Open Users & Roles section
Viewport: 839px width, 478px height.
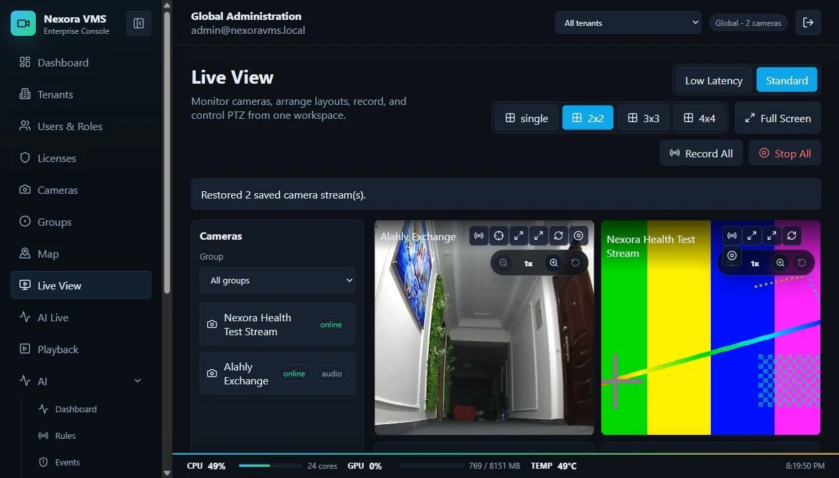point(81,126)
